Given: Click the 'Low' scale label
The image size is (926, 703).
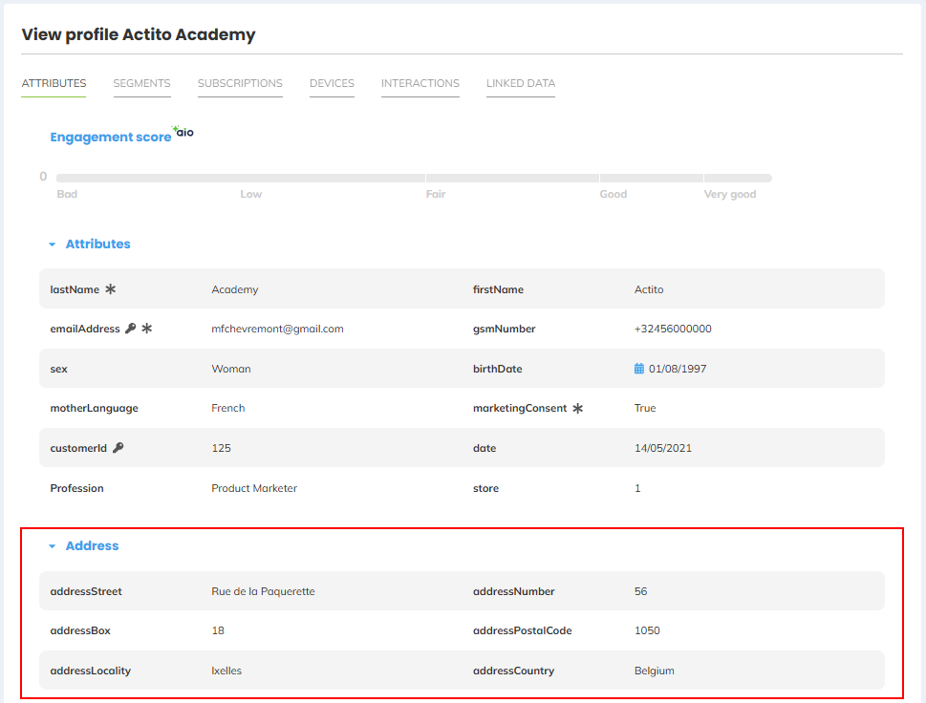Looking at the screenshot, I should click(251, 194).
